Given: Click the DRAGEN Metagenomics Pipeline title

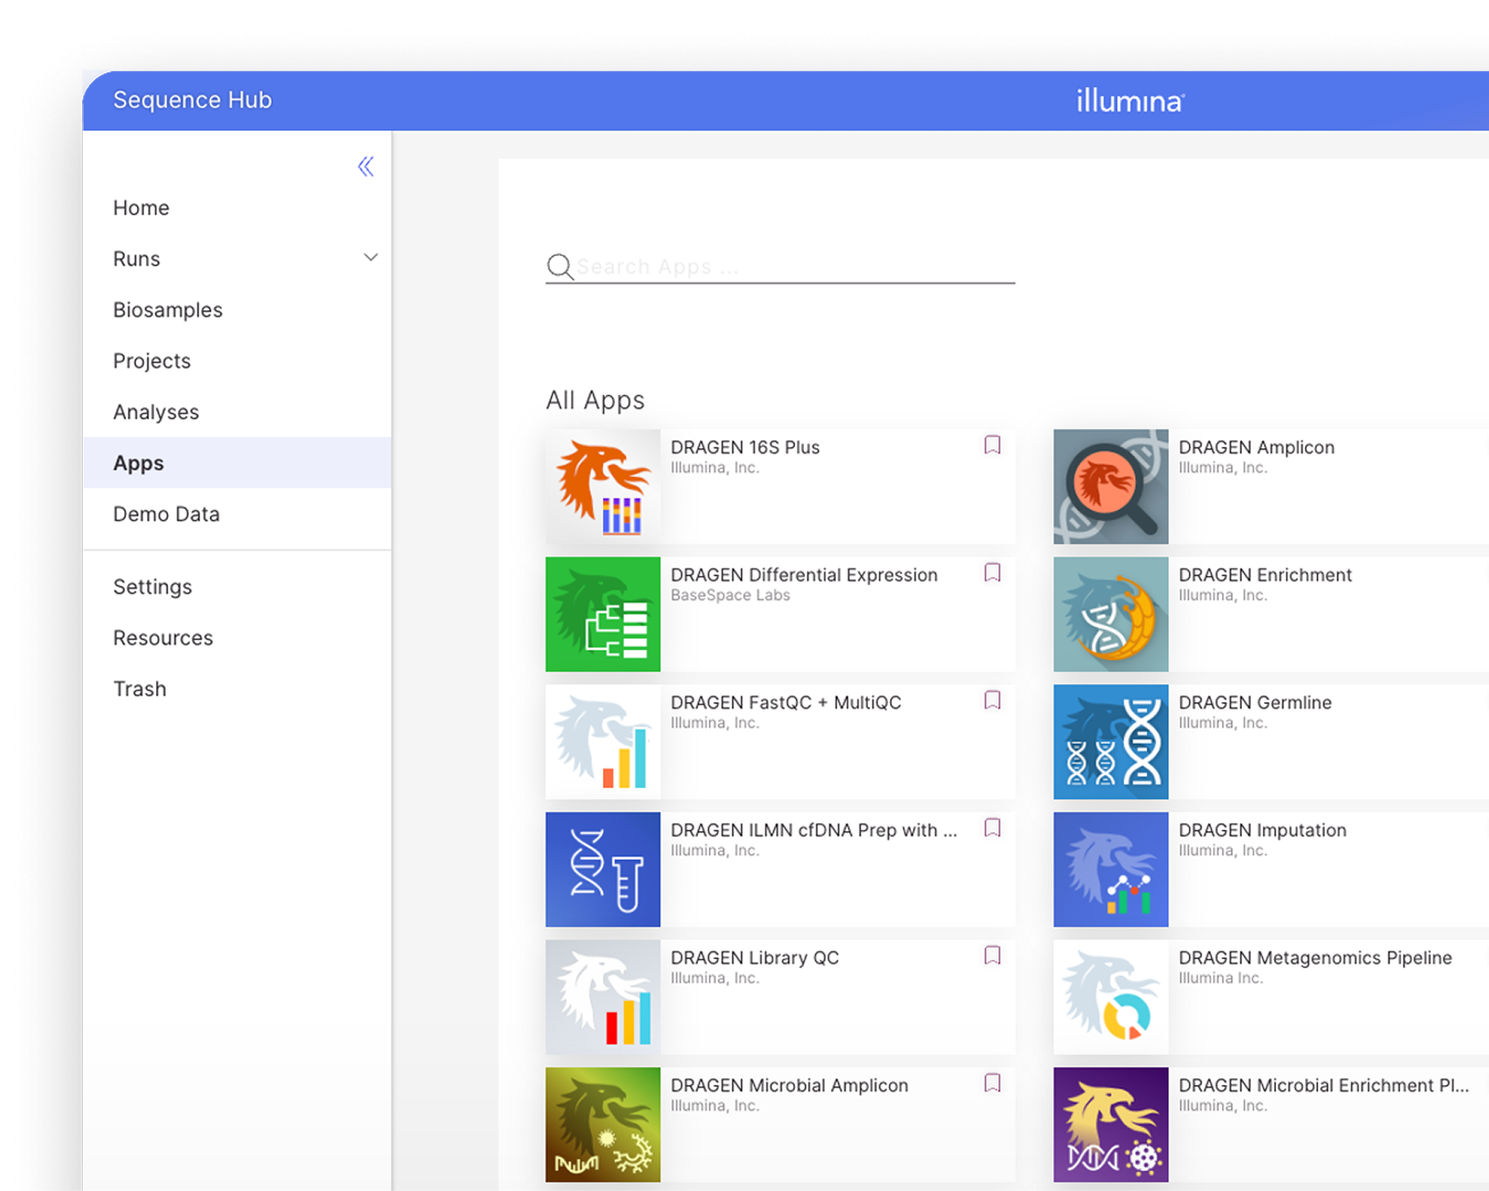Looking at the screenshot, I should (1315, 957).
